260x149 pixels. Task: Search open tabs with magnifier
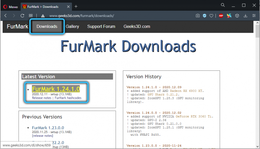click(223, 5)
